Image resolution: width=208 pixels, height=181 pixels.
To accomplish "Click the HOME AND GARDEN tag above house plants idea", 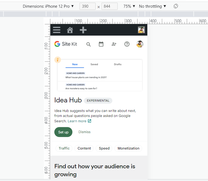I will pyautogui.click(x=75, y=73).
